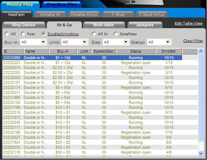
Task: Click the Clear Filter link
Action: click(193, 41)
